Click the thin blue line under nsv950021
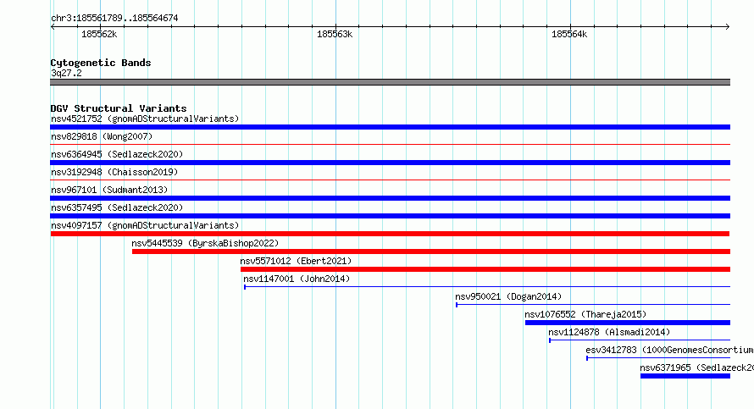The image size is (754, 409). [593, 305]
